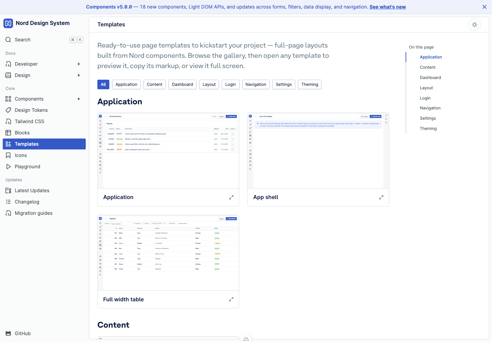Filter templates by Theming
Viewport: 492px width, 342px height.
[310, 84]
